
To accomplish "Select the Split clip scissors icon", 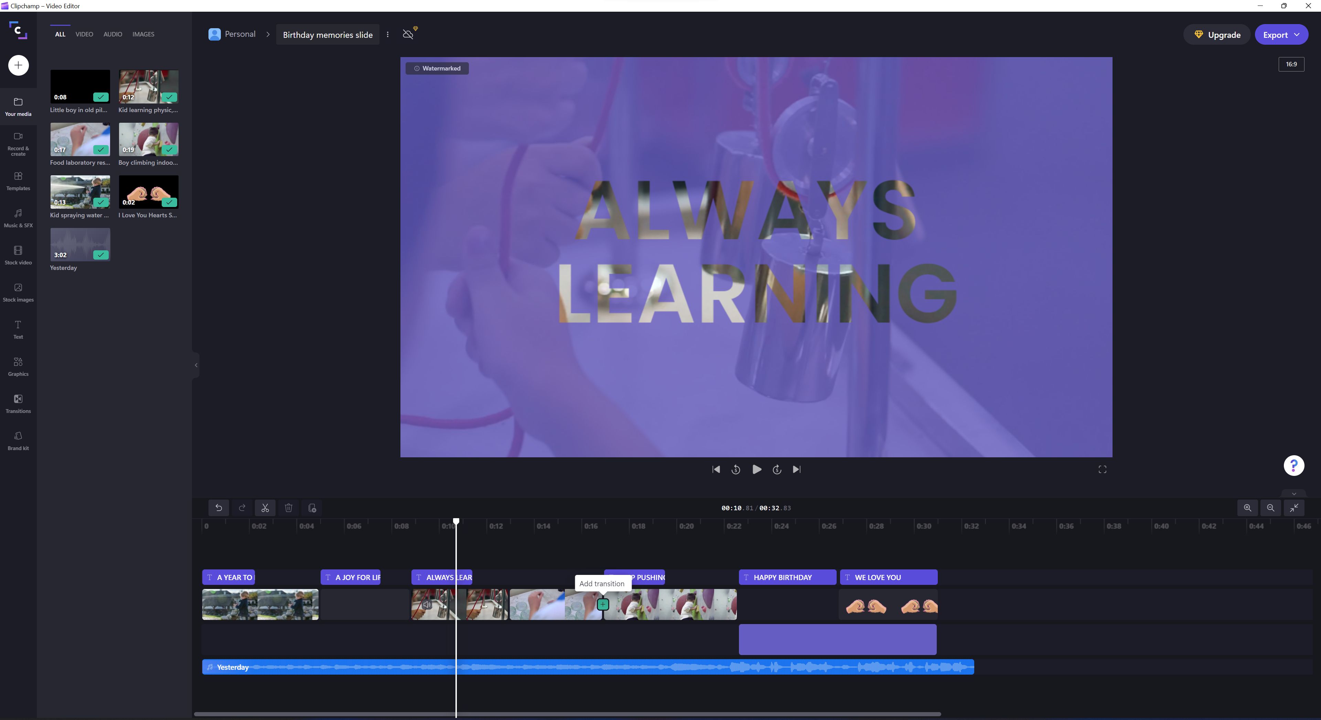I will tap(265, 507).
